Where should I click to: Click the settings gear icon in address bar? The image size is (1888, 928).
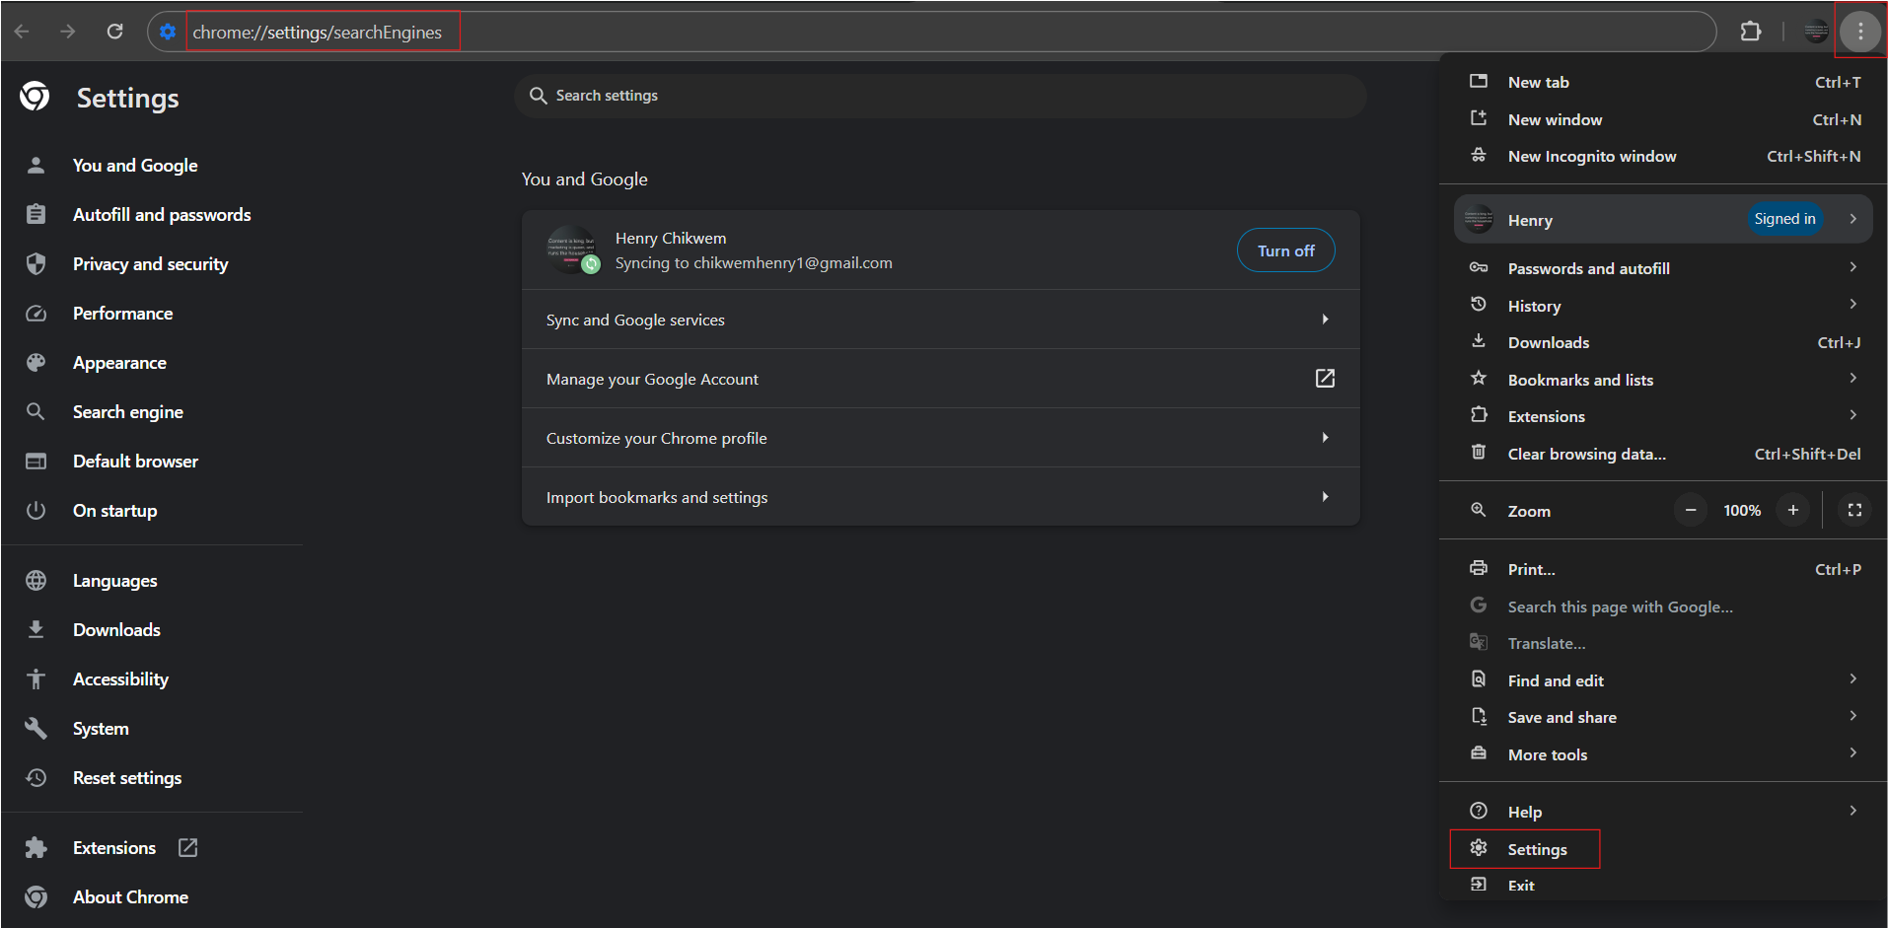click(168, 32)
